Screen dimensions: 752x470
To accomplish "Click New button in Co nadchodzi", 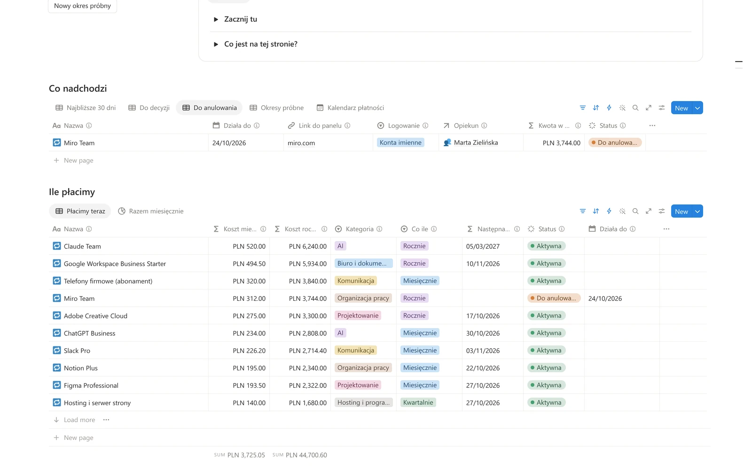I will (681, 108).
